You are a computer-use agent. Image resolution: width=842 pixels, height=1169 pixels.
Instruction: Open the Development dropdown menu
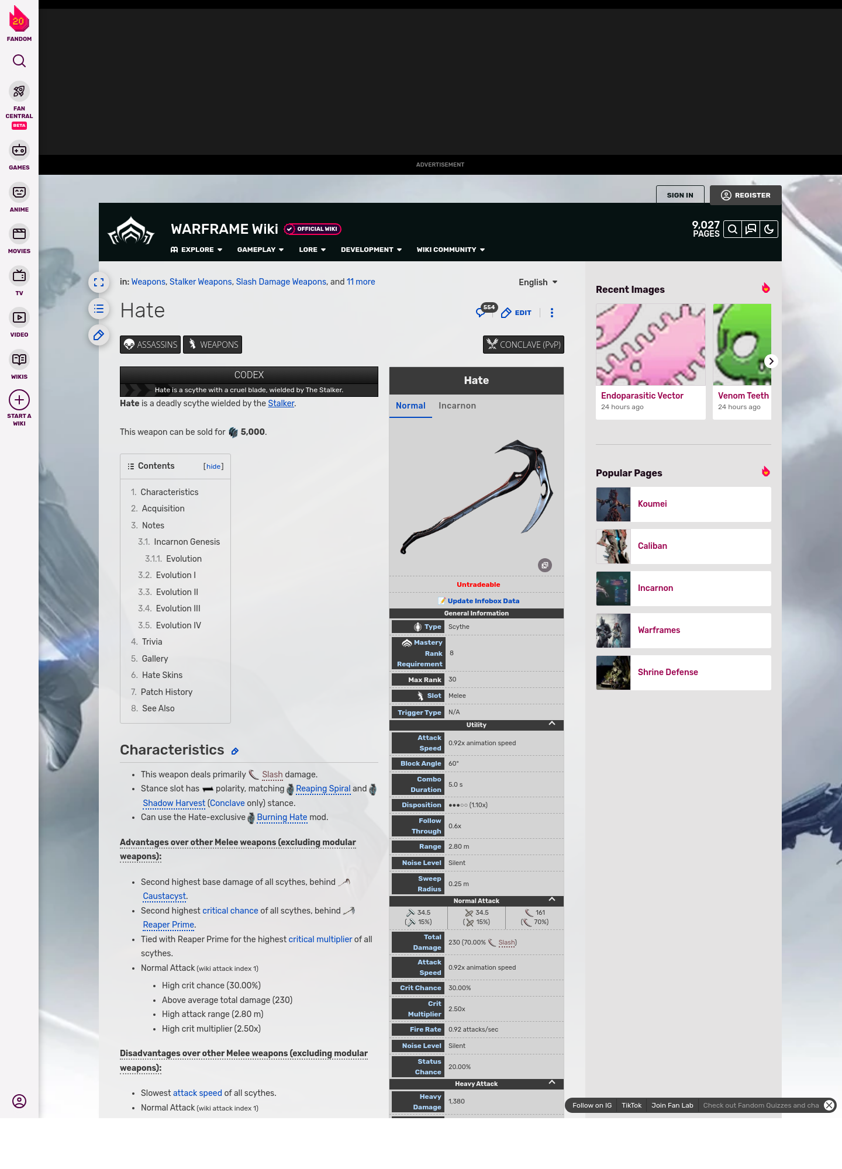point(371,250)
